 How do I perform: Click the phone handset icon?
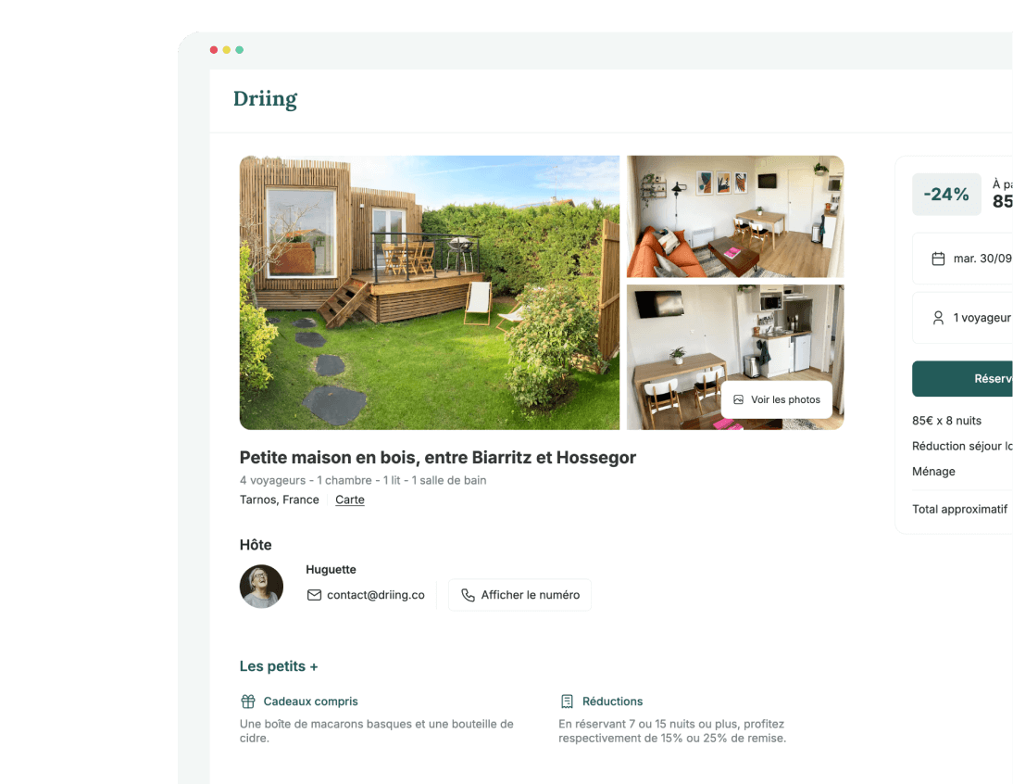pyautogui.click(x=468, y=595)
